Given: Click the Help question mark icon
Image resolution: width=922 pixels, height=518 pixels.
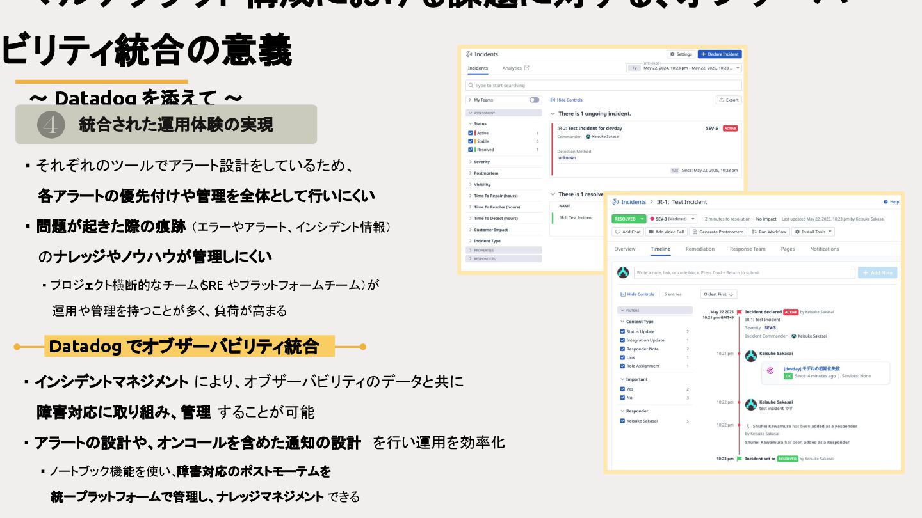Looking at the screenshot, I should tap(886, 202).
